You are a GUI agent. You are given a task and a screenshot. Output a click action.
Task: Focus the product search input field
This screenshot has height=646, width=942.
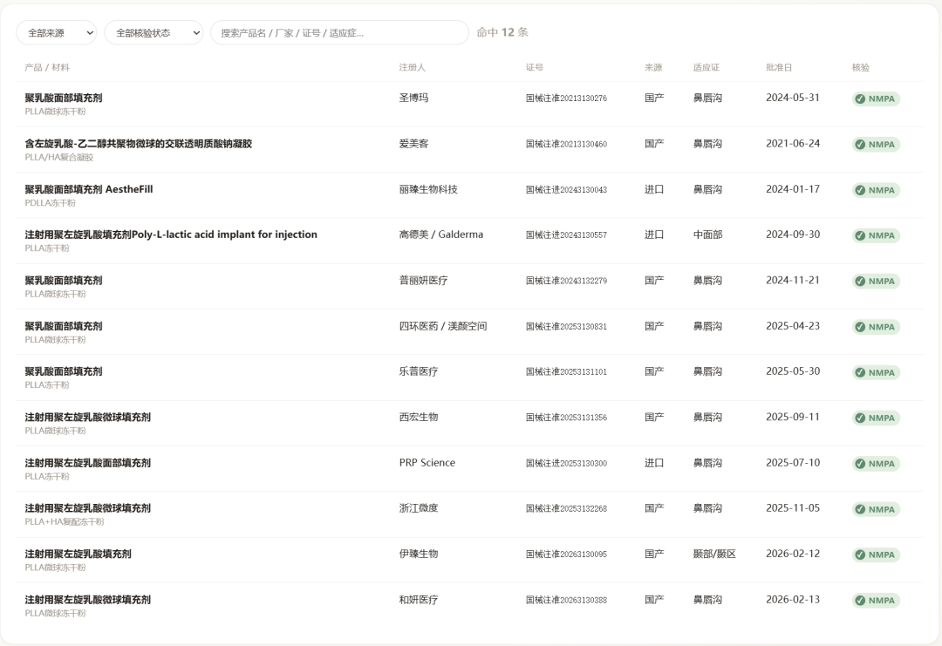(339, 32)
